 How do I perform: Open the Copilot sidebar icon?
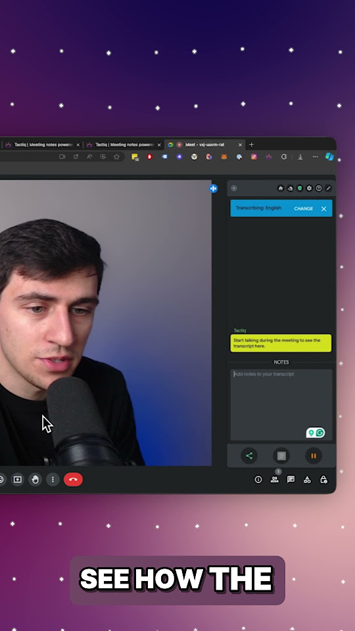[x=329, y=156]
